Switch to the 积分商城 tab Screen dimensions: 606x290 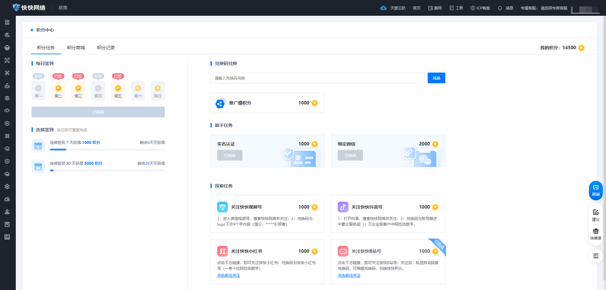[x=76, y=48]
